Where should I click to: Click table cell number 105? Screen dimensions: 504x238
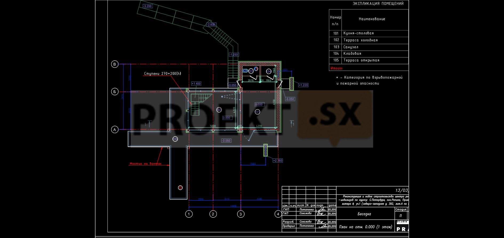(336, 60)
